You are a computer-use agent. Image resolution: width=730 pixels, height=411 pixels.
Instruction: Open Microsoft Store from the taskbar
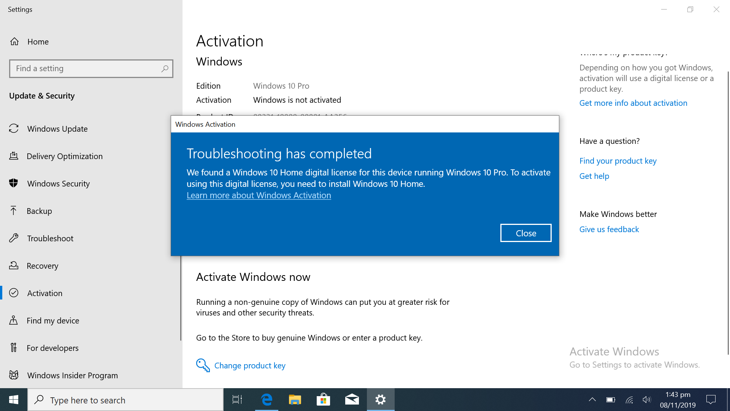click(x=323, y=400)
